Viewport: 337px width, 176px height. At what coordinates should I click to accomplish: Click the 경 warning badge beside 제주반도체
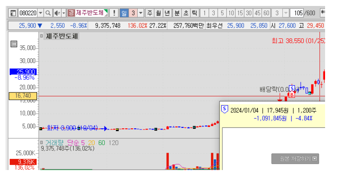point(71,13)
